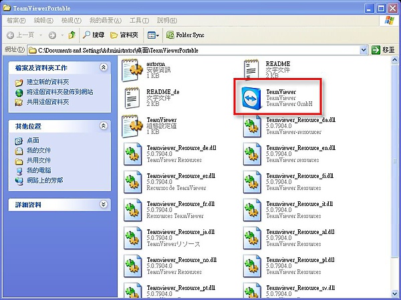Image resolution: width=401 pixels, height=300 pixels.
Task: Click the vertical scrollbar down arrow
Action: tap(394, 293)
